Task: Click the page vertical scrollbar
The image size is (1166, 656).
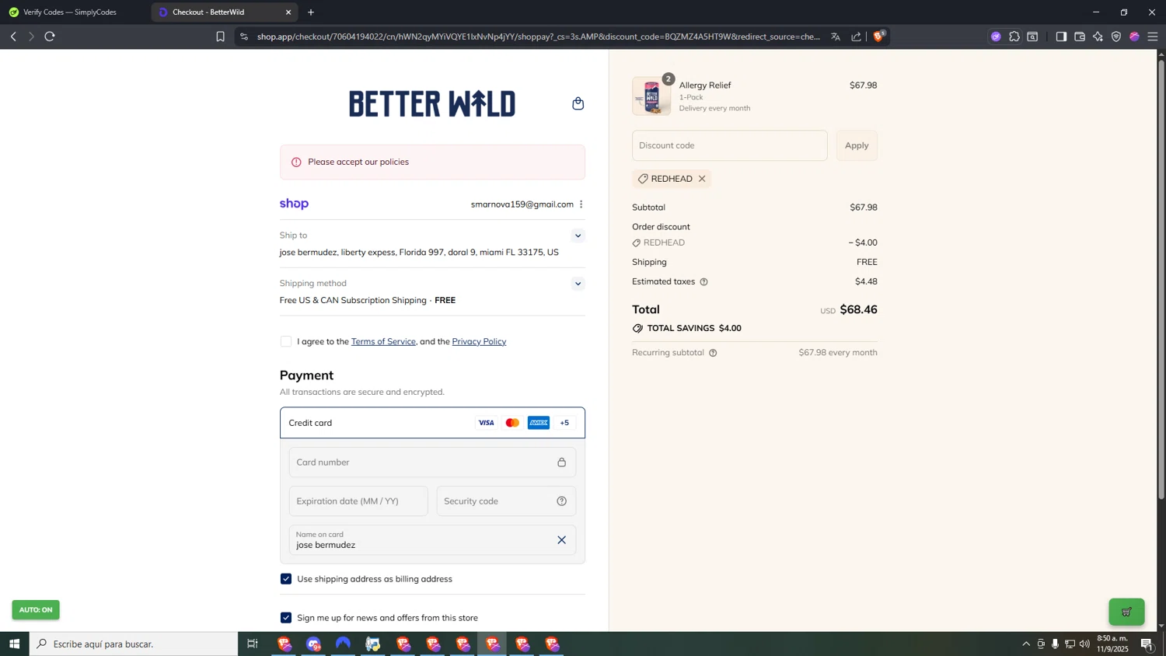Action: tap(1161, 280)
